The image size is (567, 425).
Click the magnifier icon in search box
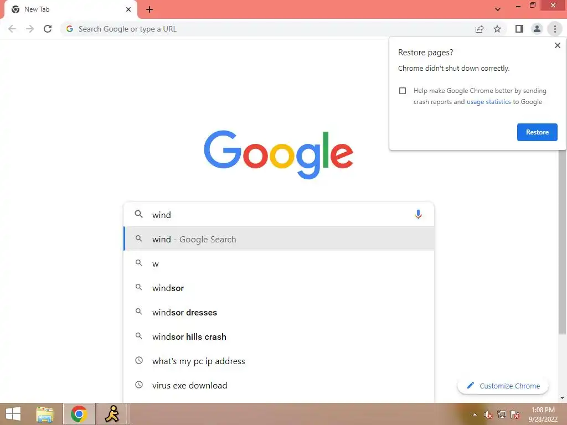click(x=138, y=214)
